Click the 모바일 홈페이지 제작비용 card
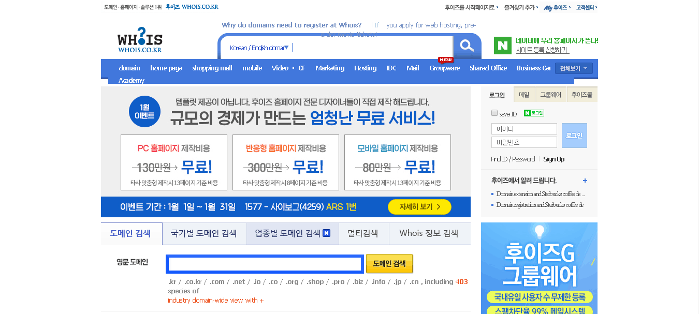 (x=398, y=162)
